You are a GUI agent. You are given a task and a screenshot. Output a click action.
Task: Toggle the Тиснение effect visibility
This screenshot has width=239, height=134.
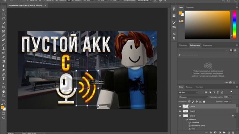point(189,122)
